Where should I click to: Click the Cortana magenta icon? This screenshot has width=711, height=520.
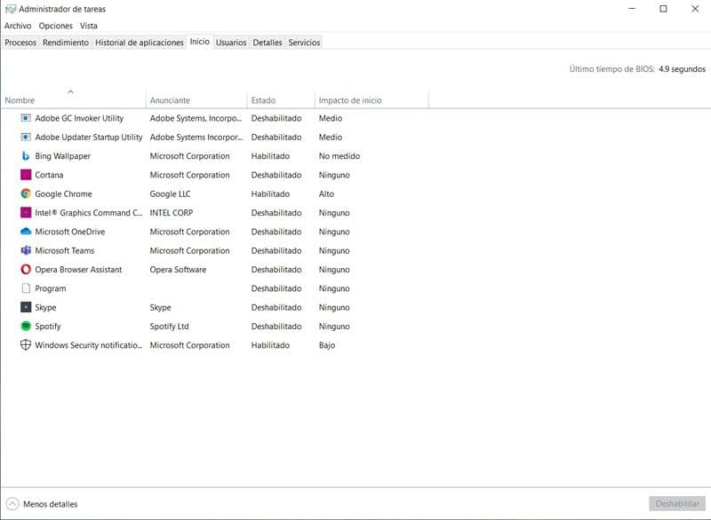[x=26, y=175]
